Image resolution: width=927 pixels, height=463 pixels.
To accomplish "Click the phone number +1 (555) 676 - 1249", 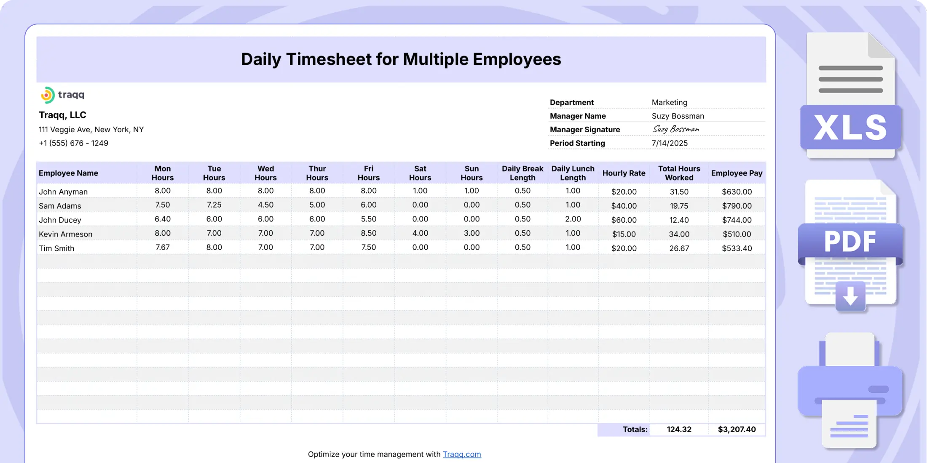I will click(73, 143).
